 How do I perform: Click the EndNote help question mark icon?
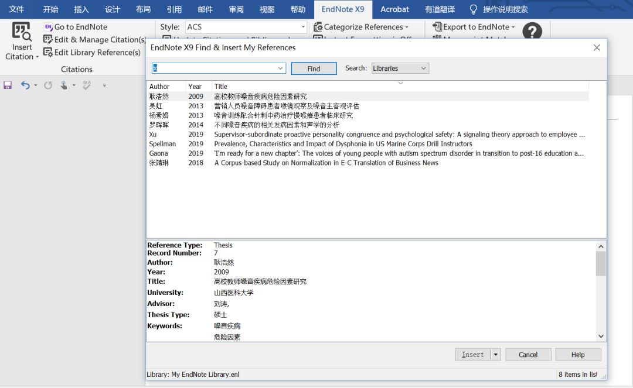click(x=532, y=31)
